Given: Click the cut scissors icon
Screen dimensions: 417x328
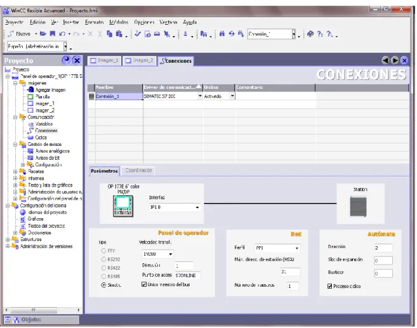Looking at the screenshot, I should point(100,34).
